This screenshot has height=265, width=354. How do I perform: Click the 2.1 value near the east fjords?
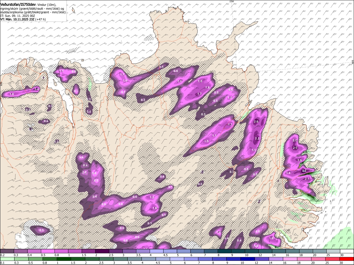(x=307, y=179)
